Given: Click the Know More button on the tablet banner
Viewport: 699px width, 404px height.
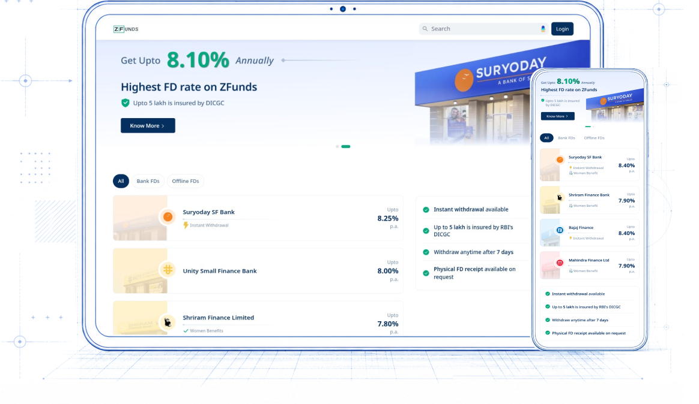Looking at the screenshot, I should 148,125.
